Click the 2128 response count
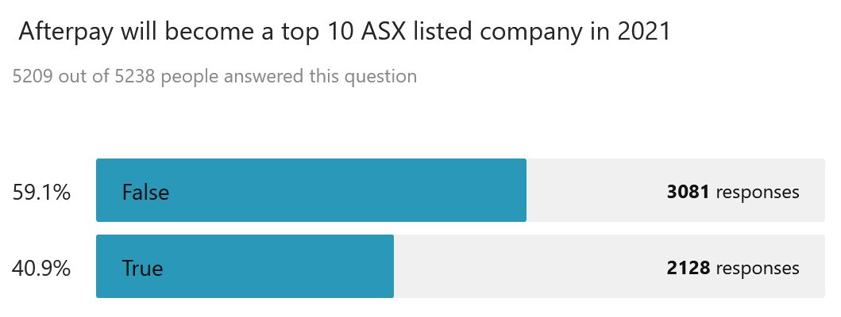Viewport: 841px width, 317px height. tap(688, 268)
